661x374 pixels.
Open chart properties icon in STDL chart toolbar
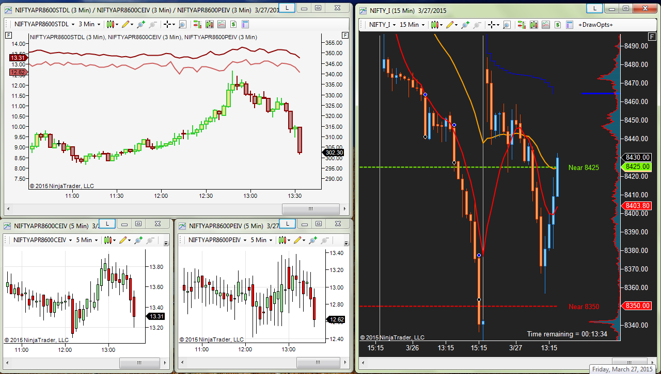point(245,24)
